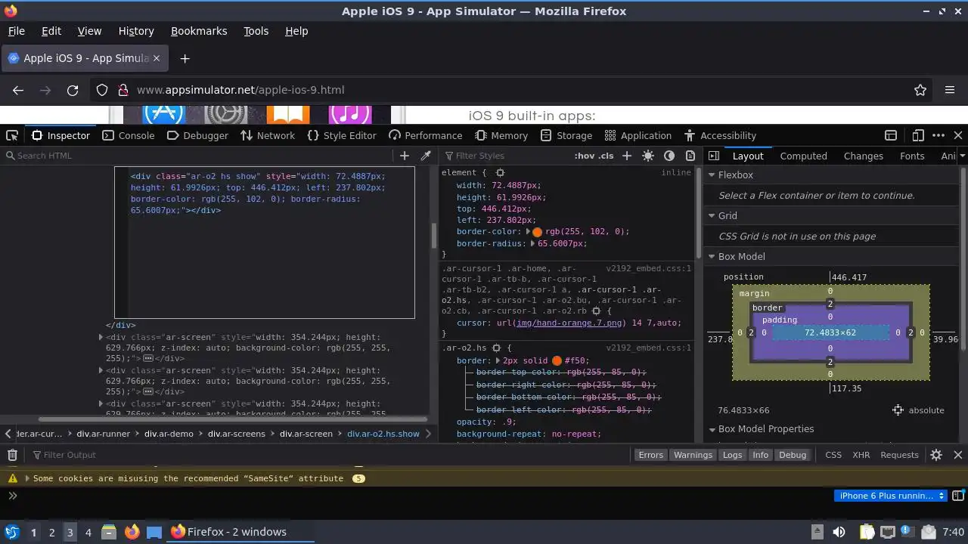
Task: Create a new node with plus icon
Action: point(405,156)
